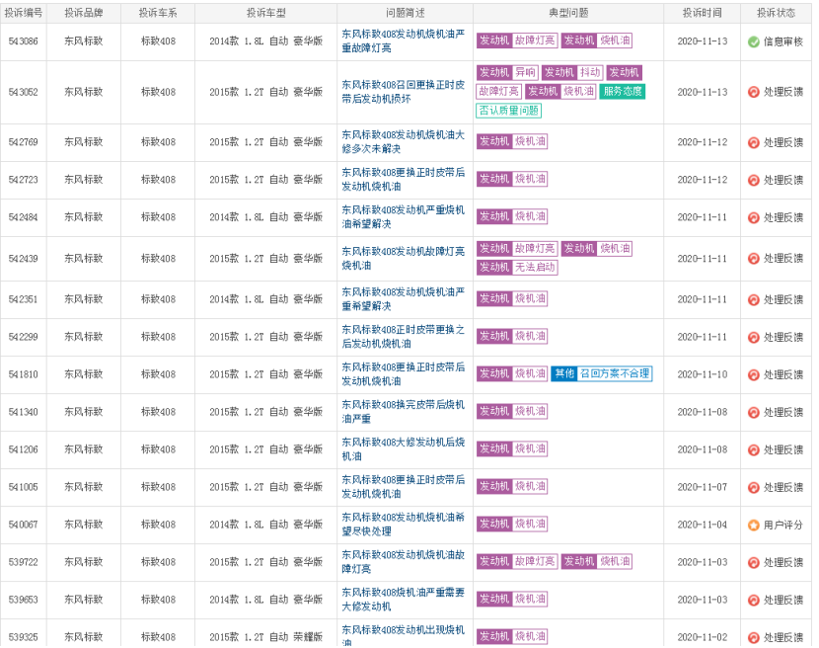The width and height of the screenshot is (819, 648).
Task: Click complaint number 541810 cell
Action: [x=24, y=374]
